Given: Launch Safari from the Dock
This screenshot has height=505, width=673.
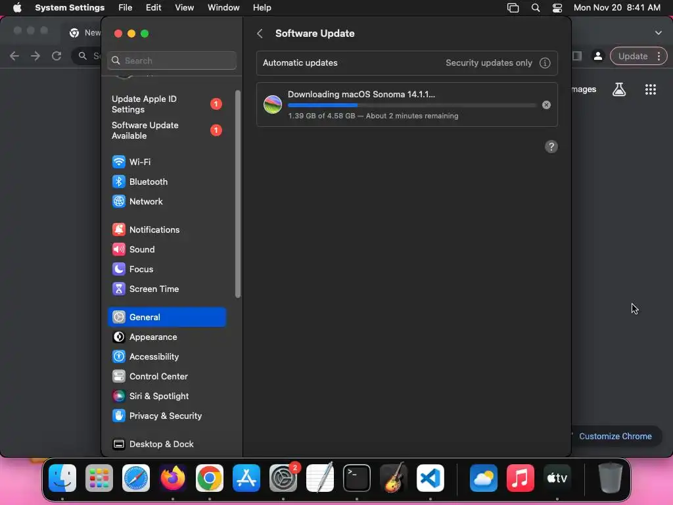Looking at the screenshot, I should [136, 478].
